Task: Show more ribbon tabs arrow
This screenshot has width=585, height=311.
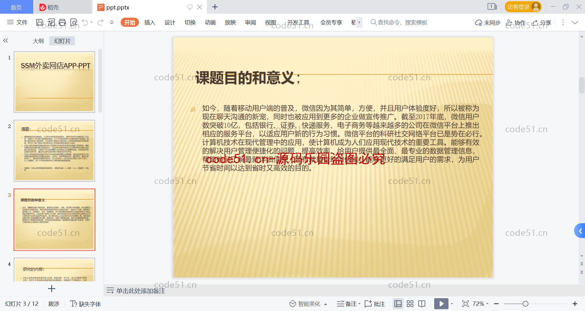Action: pos(359,22)
